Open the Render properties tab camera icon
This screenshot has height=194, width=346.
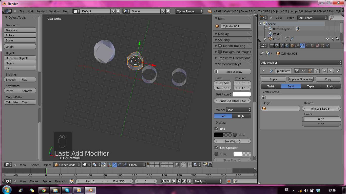pos(272,45)
